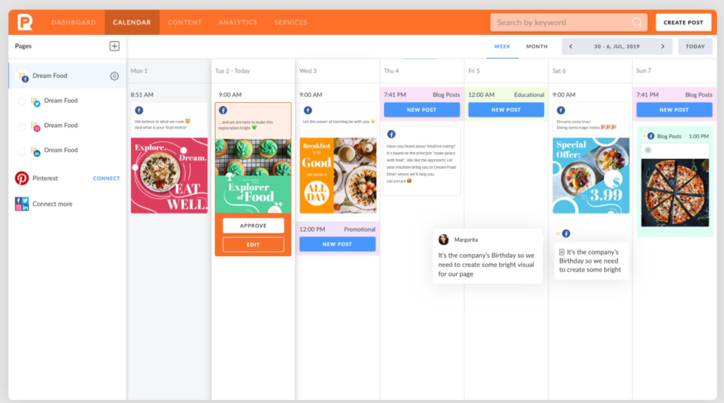Viewport: 724px width, 403px height.
Task: Open the 30 - 6, JUL, 2019 date range
Action: click(x=616, y=46)
